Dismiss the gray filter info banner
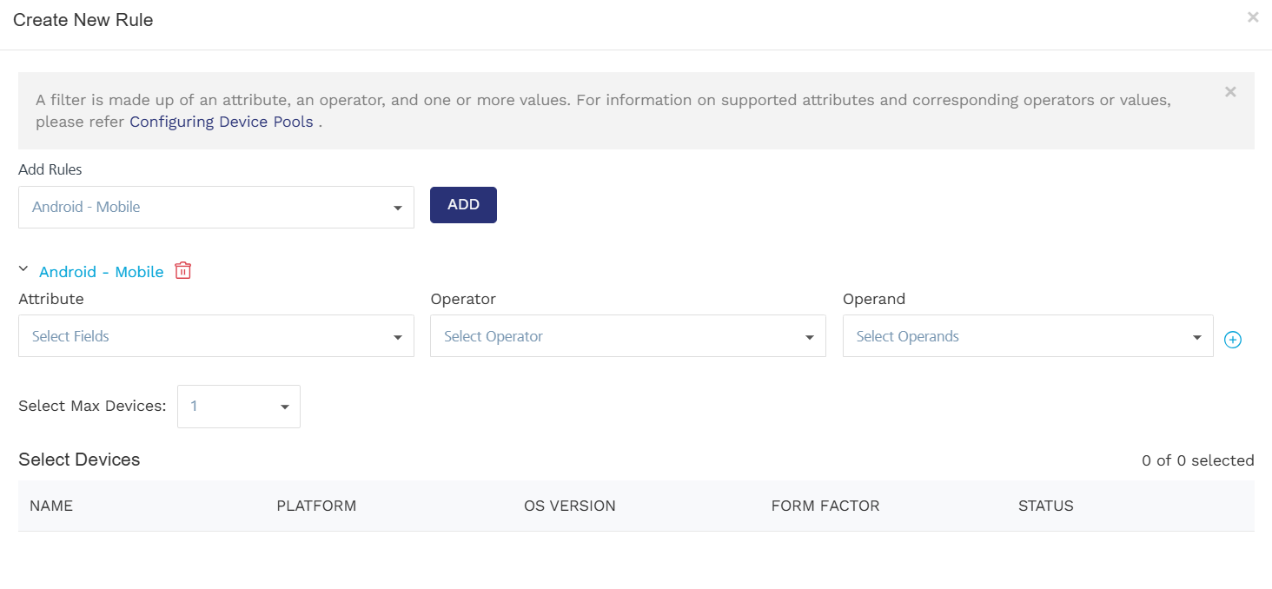Image resolution: width=1272 pixels, height=589 pixels. pyautogui.click(x=1229, y=92)
